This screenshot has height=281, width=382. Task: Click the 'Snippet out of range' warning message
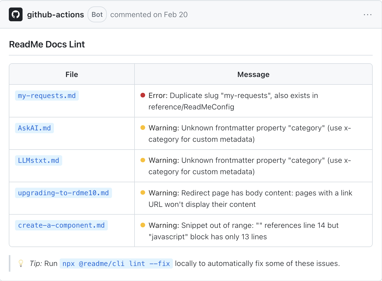pyautogui.click(x=244, y=231)
